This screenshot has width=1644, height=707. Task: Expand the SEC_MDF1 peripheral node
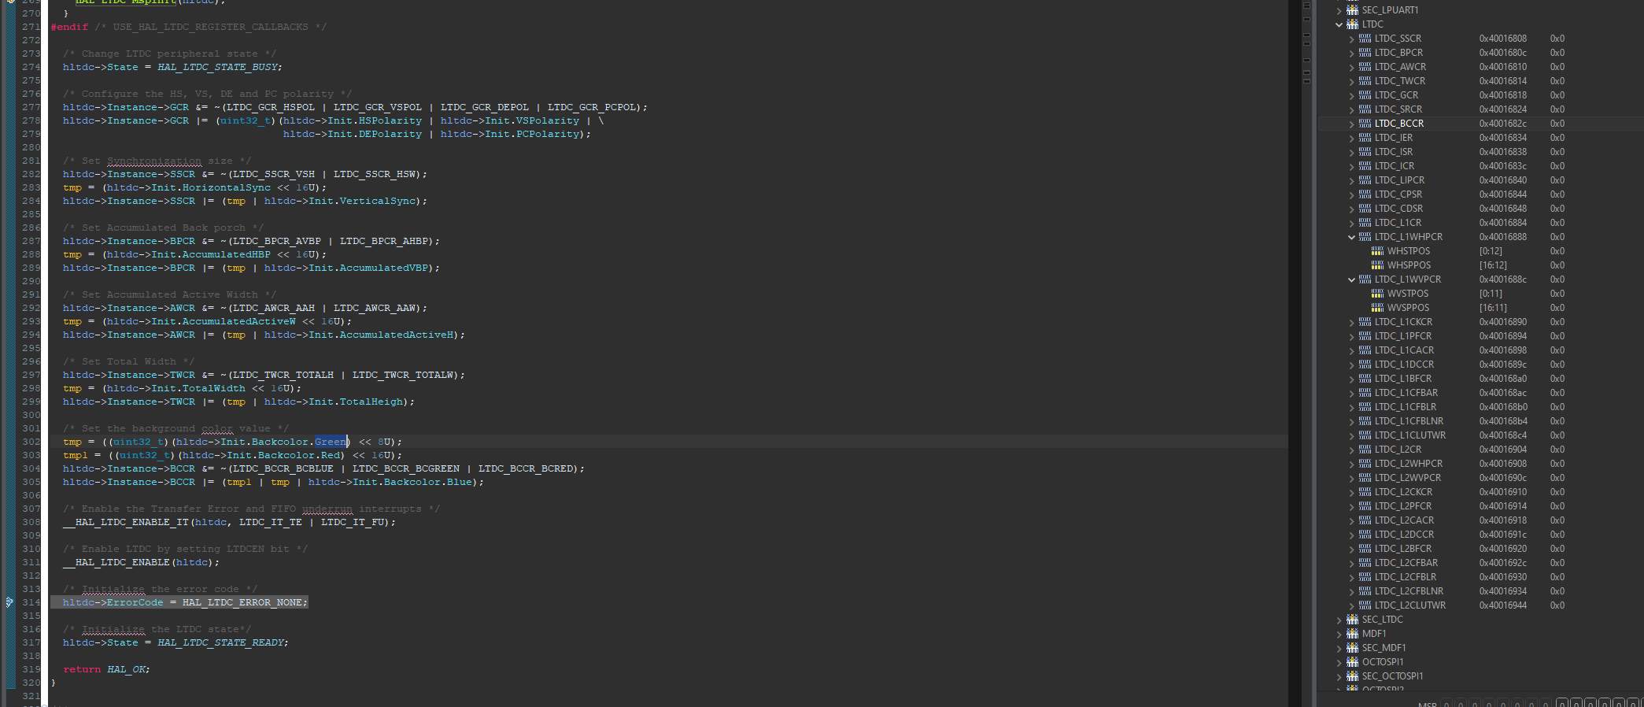coord(1339,648)
